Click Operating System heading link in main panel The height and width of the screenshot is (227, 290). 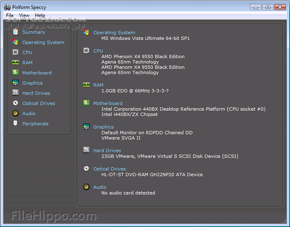click(114, 33)
